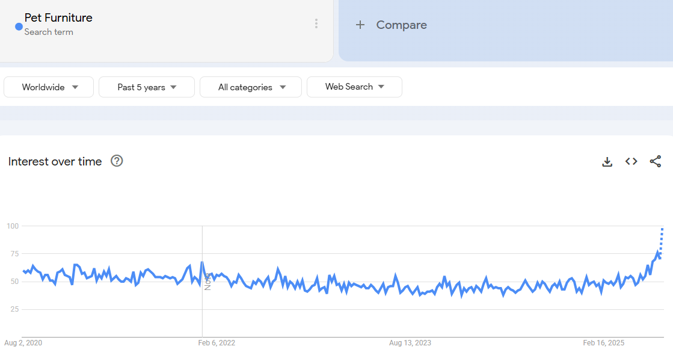Click the Feb 16, 2025 axis label
Viewport: 673px width, 358px height.
pos(603,343)
